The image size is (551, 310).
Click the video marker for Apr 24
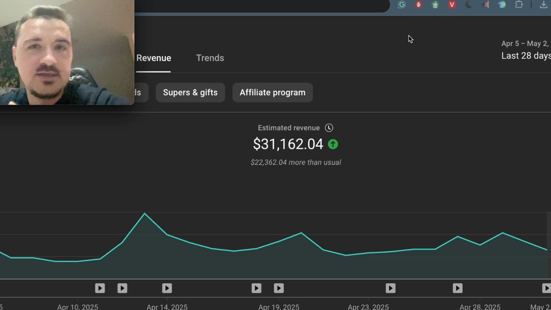[x=390, y=288]
